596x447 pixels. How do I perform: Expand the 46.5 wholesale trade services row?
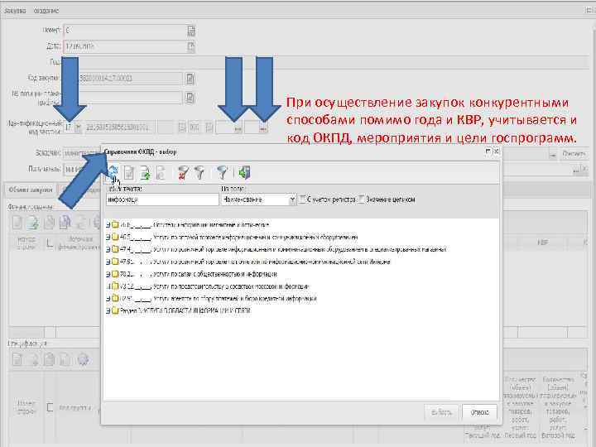pos(108,238)
